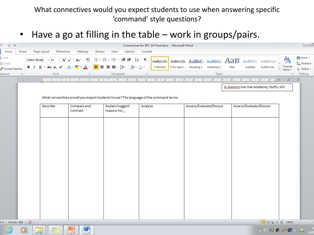The height and width of the screenshot is (235, 314).
Task: Apply the Heading 1 style
Action: tap(196, 64)
